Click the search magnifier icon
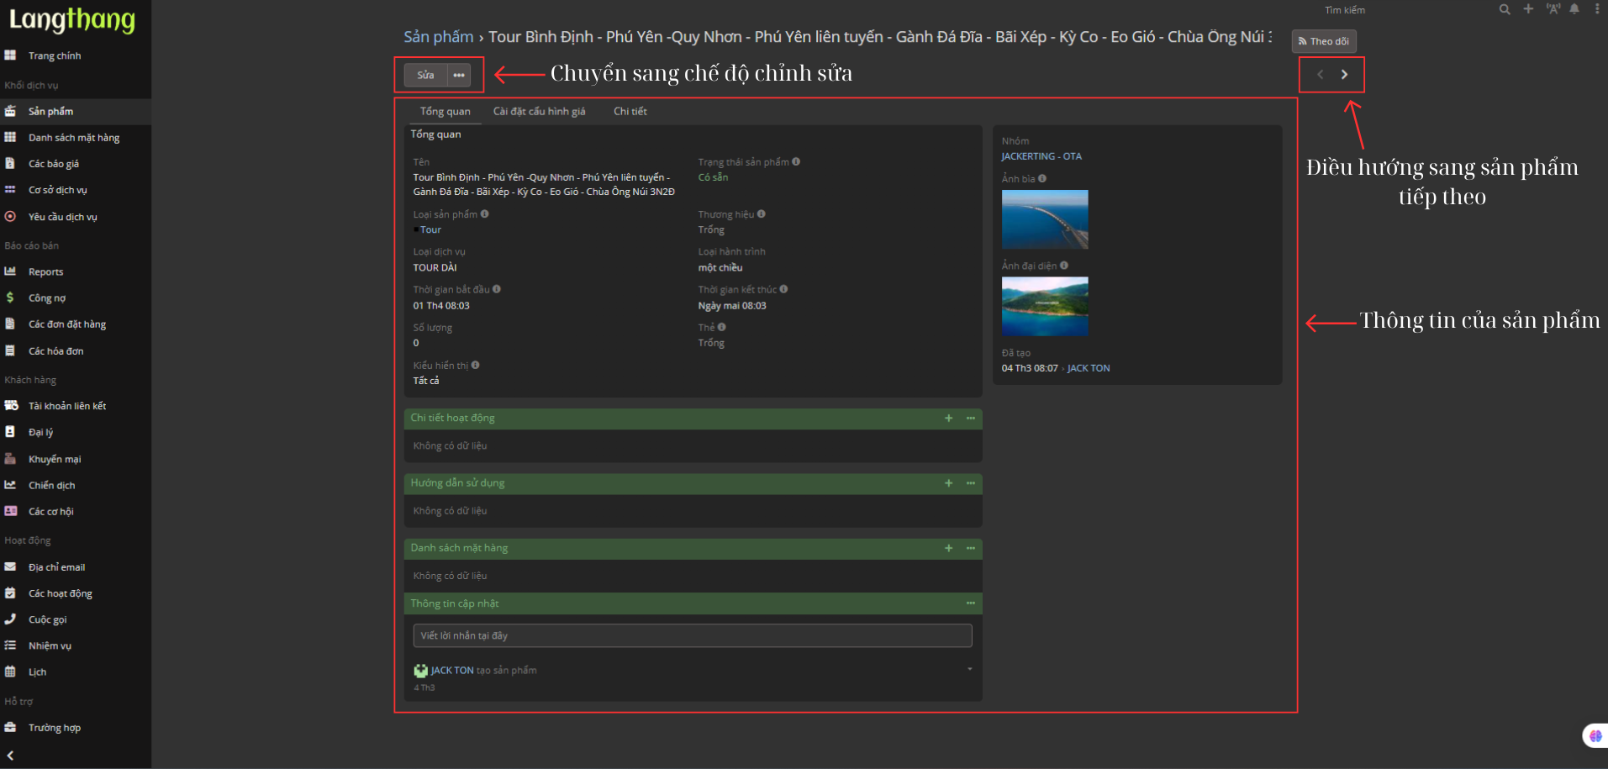Image resolution: width=1608 pixels, height=769 pixels. 1504,9
